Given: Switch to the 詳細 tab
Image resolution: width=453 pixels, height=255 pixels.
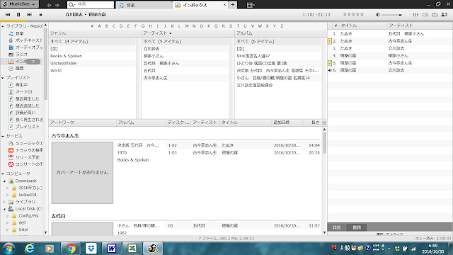Looking at the screenshot, I should click(337, 228).
